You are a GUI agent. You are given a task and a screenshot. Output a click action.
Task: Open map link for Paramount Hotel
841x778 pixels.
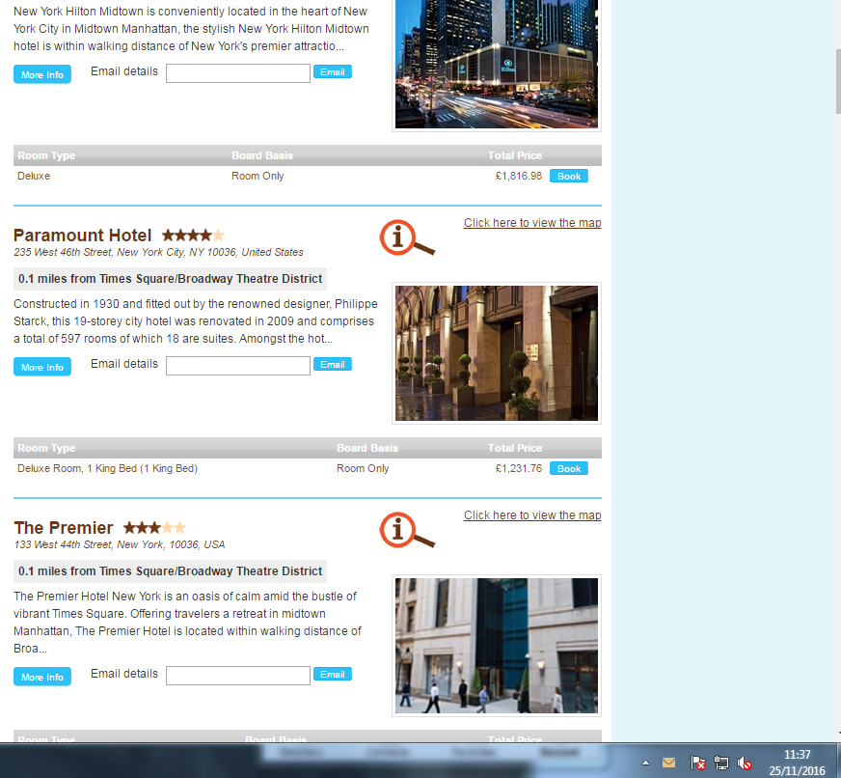pyautogui.click(x=532, y=223)
